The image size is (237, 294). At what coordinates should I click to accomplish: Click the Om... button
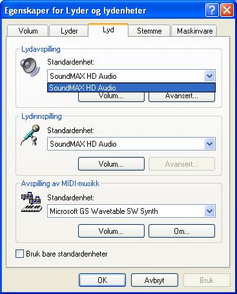tap(181, 231)
